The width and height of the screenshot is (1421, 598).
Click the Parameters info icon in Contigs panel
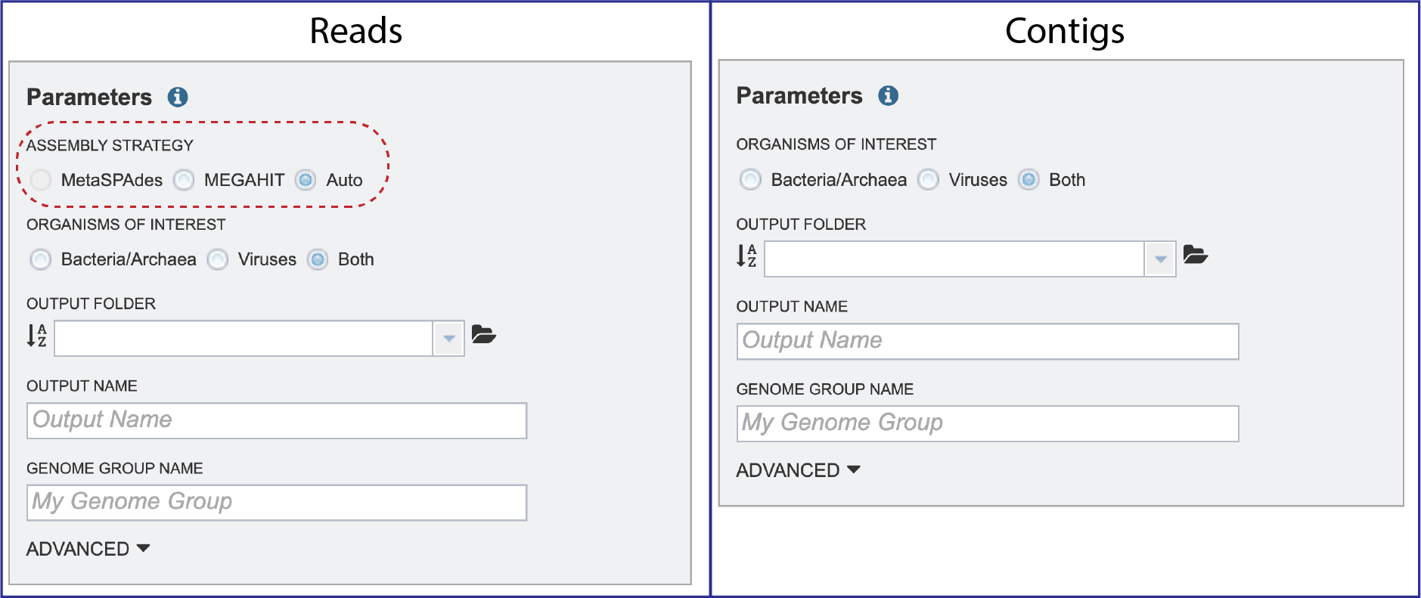click(x=889, y=95)
